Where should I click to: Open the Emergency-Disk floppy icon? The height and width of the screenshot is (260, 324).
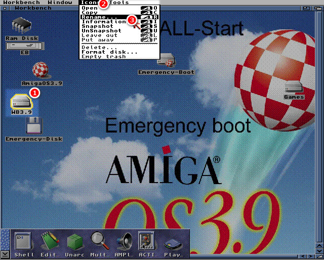(33, 126)
